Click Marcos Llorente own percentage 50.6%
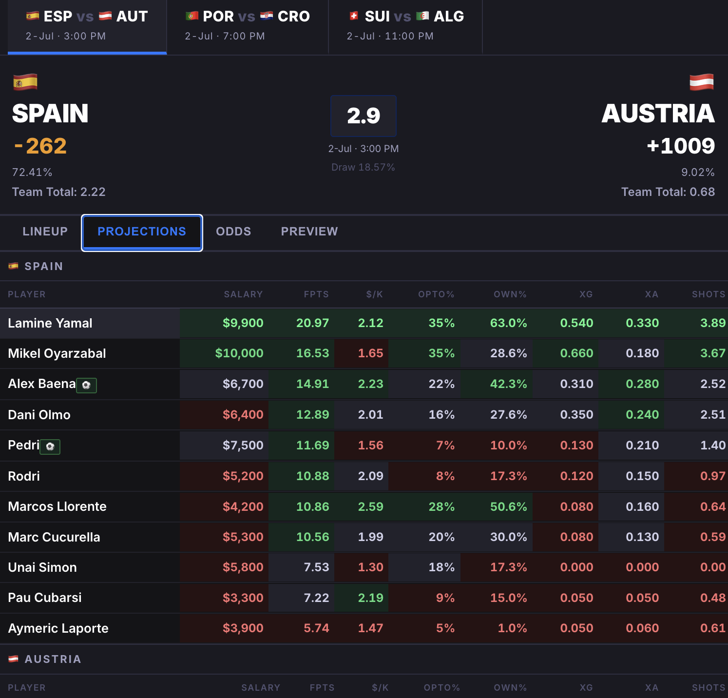The height and width of the screenshot is (698, 728). [x=509, y=507]
